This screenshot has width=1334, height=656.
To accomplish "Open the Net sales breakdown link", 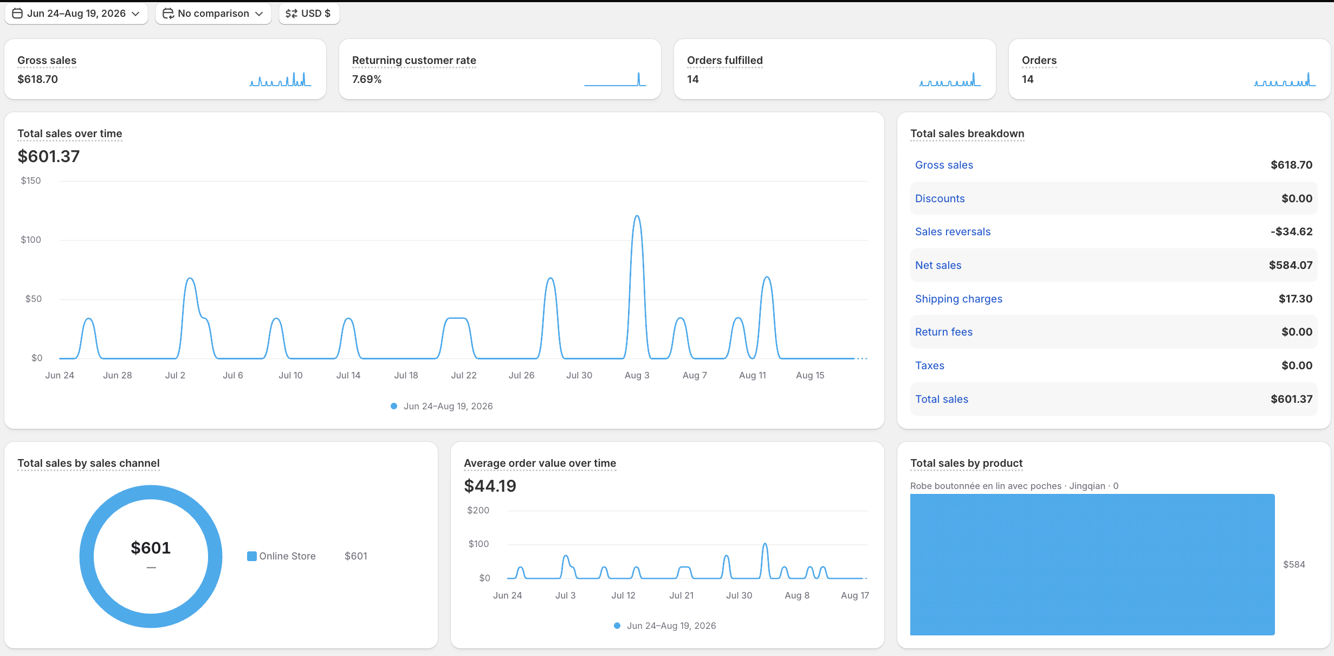I will (x=938, y=265).
